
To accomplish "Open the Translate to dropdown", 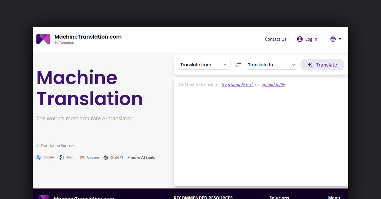I will coord(272,64).
